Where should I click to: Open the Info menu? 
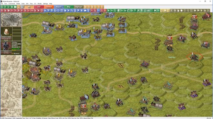click(x=27, y=4)
